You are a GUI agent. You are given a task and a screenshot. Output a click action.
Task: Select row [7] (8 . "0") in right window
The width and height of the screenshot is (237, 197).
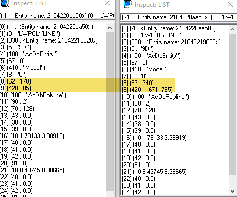pos(135,76)
